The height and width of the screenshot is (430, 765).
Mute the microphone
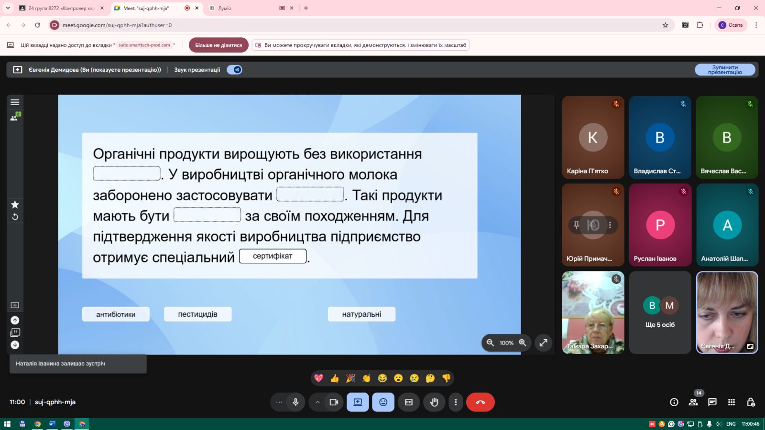point(295,402)
